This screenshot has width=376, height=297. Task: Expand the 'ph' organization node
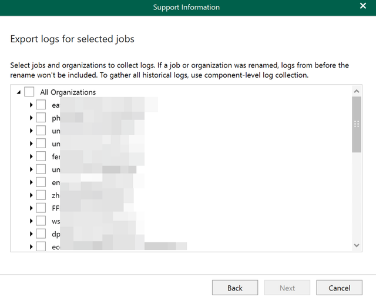point(31,118)
